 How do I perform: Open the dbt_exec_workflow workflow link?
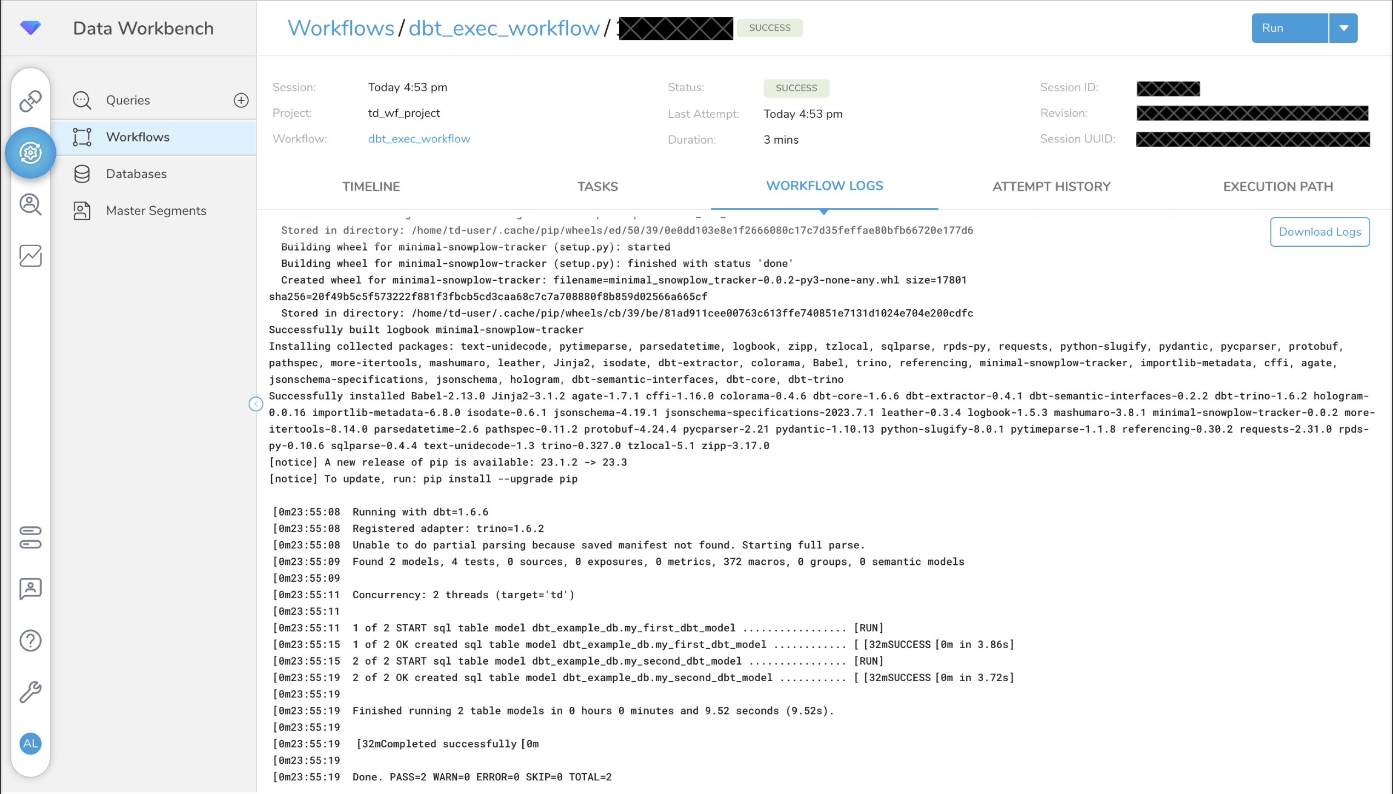[x=419, y=139]
